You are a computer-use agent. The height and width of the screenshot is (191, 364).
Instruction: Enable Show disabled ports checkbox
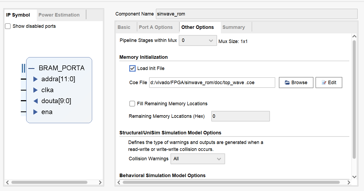[8, 26]
